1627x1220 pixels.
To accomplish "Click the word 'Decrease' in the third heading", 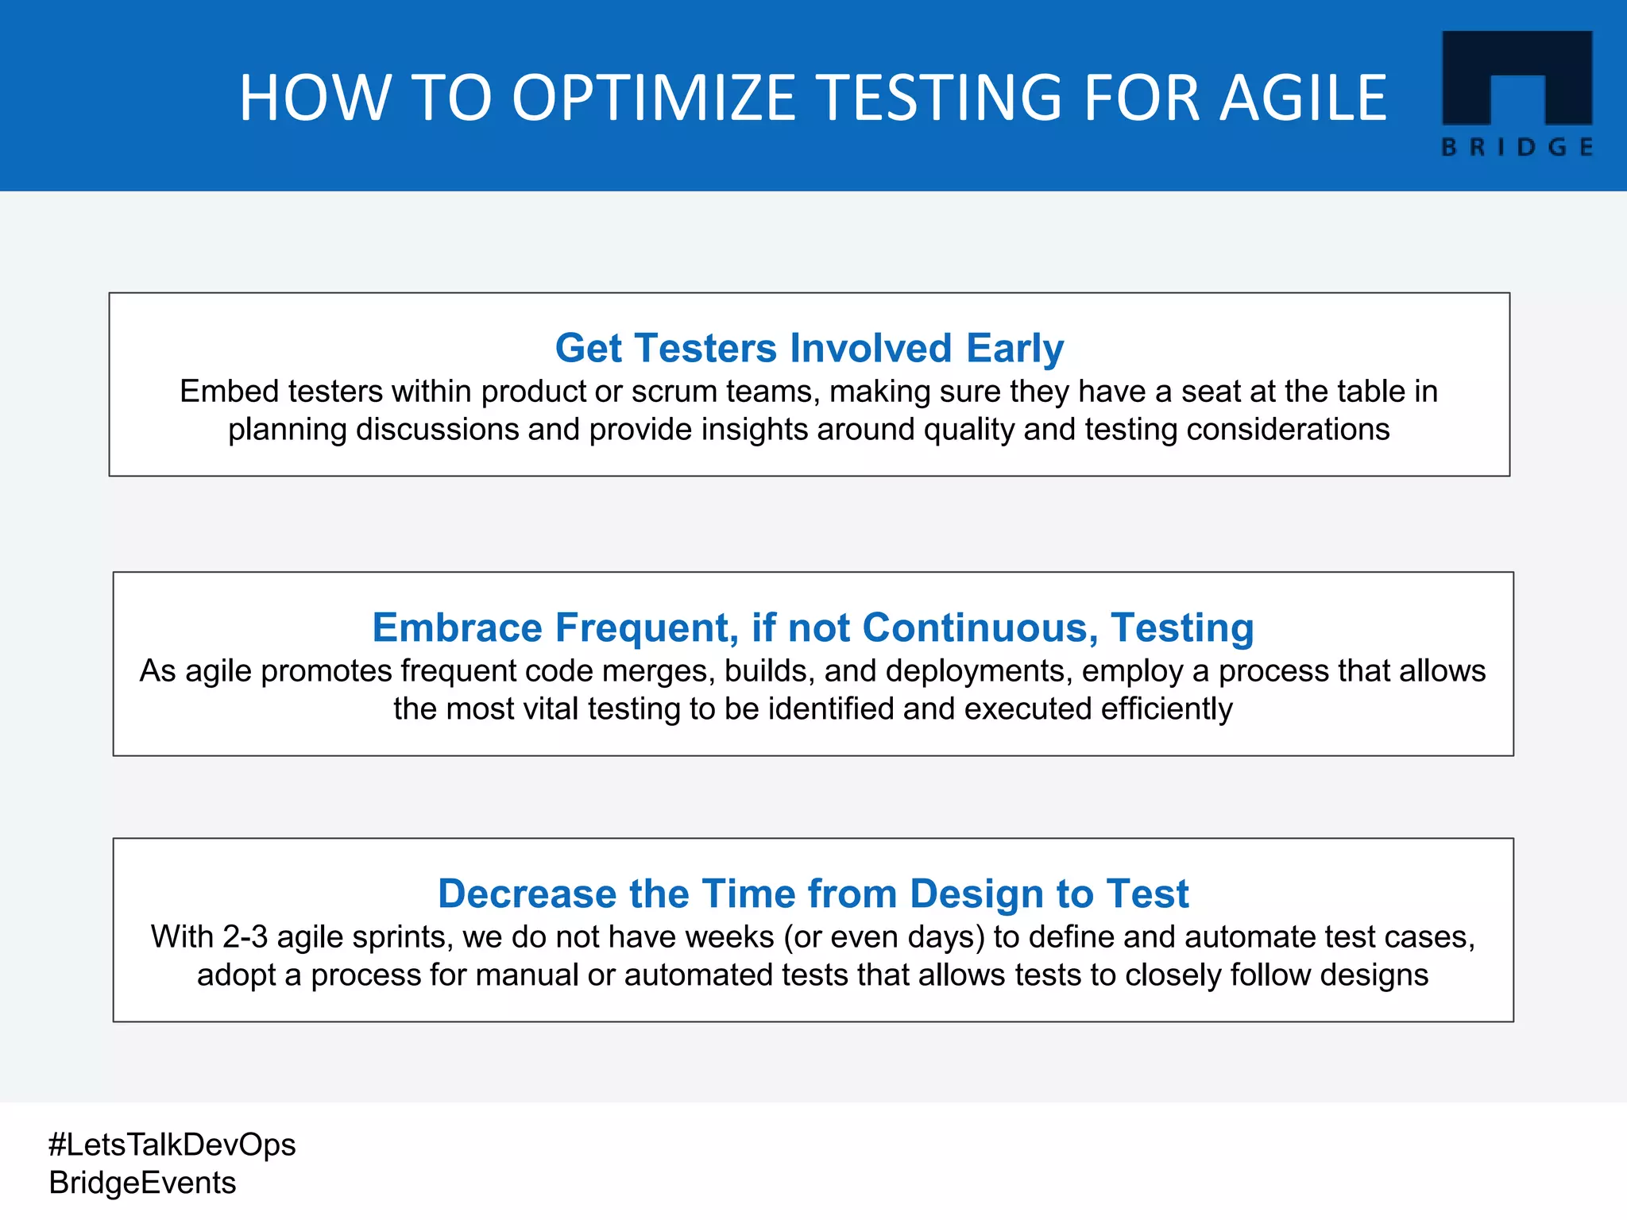I will coord(527,894).
